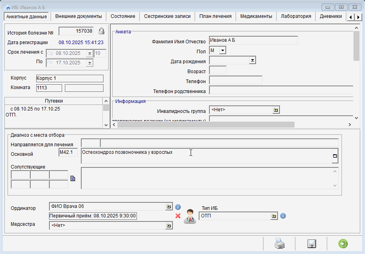Image resolution: width=365 pixels, height=254 pixels.
Task: Expand the Медсестра dropdown list
Action: coord(169,225)
